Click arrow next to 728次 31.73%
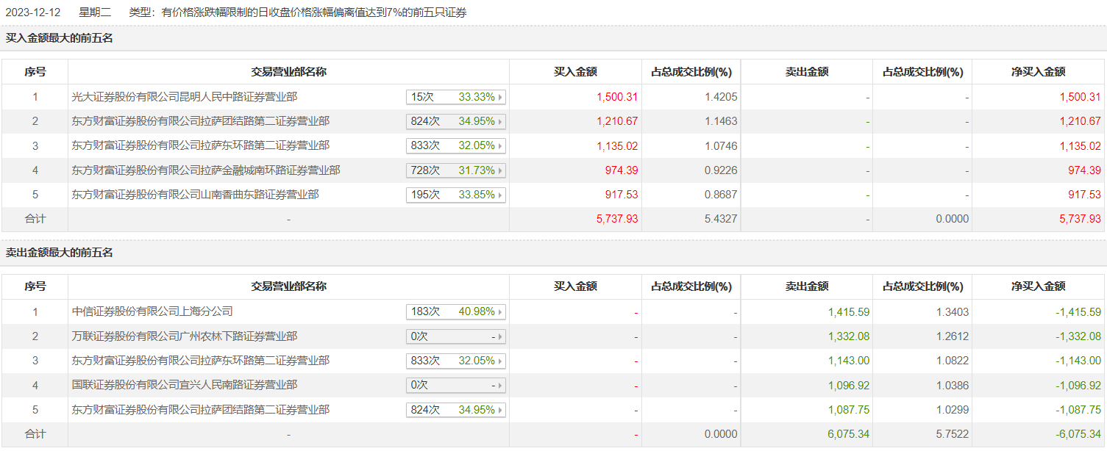1107x451 pixels. (x=500, y=170)
